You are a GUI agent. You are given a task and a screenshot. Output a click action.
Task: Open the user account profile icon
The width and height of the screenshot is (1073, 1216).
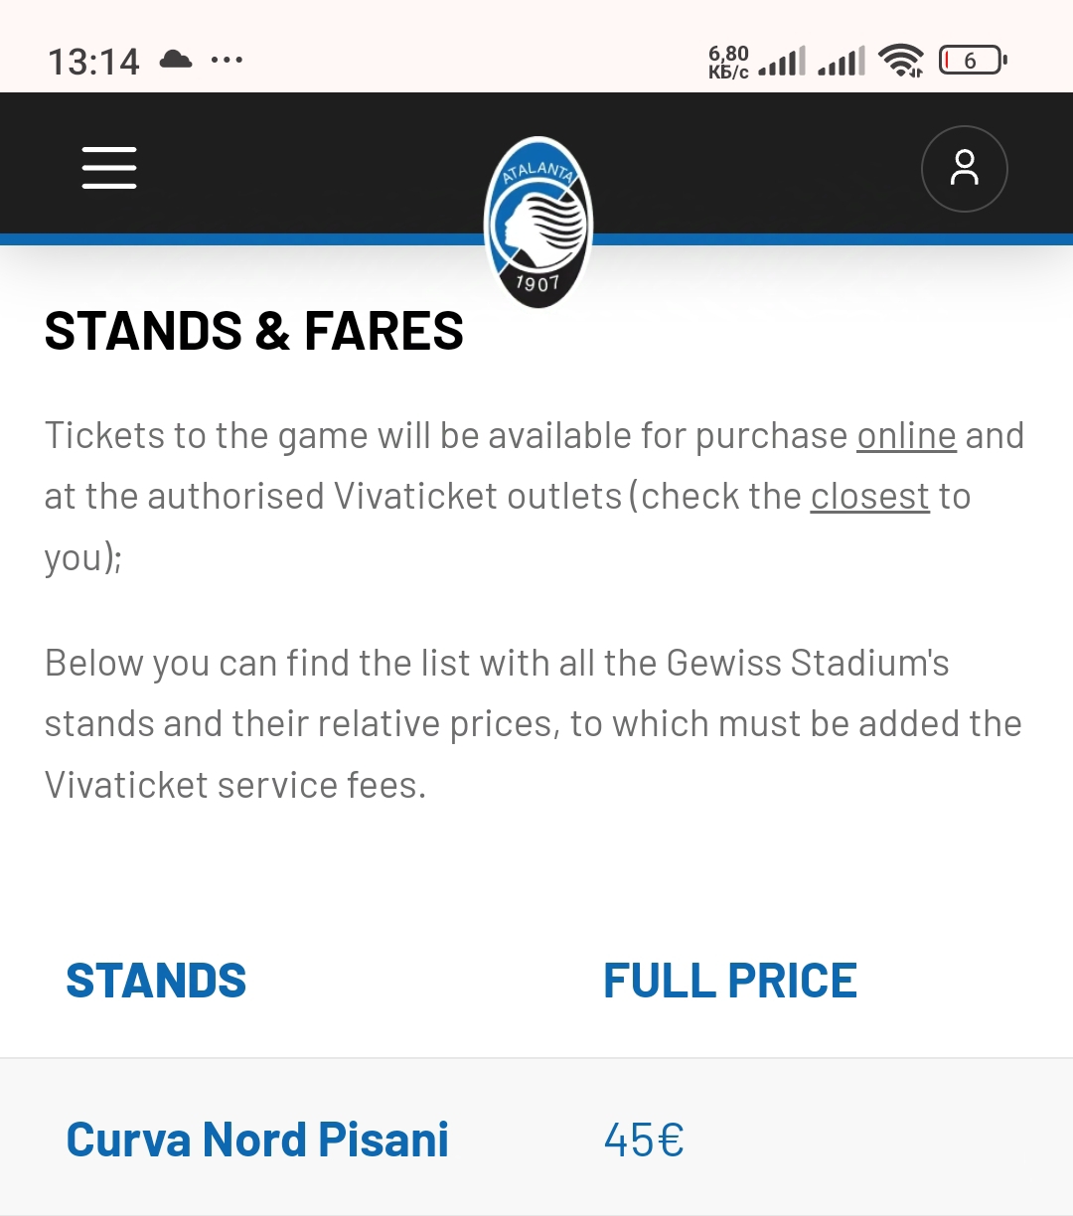coord(964,168)
